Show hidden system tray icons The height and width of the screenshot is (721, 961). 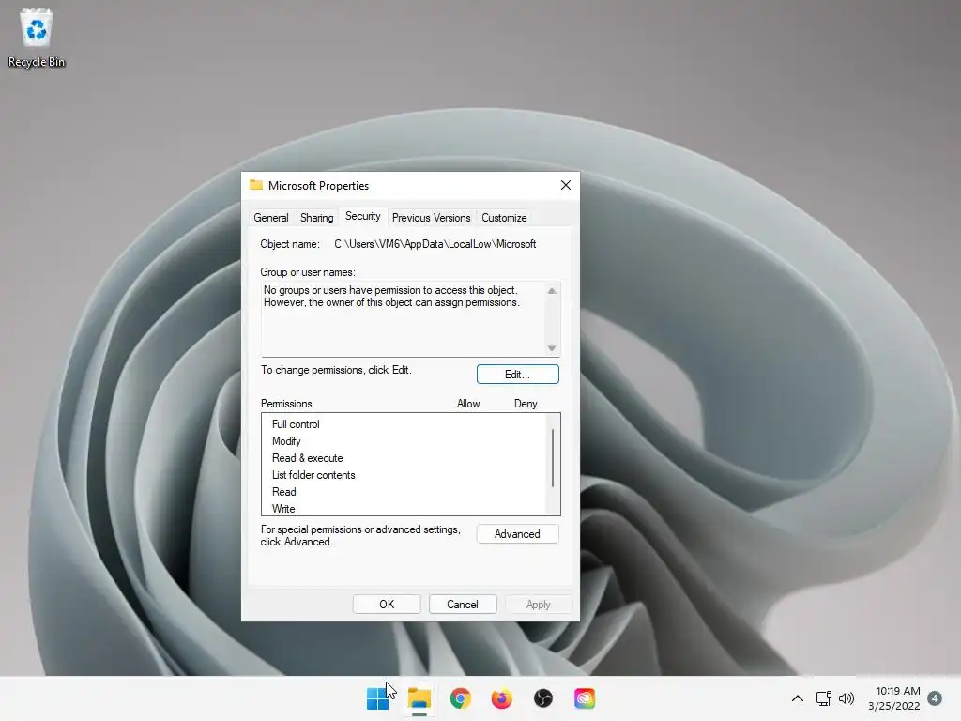coord(798,698)
